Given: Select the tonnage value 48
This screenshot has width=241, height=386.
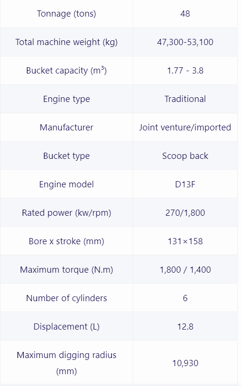Looking at the screenshot, I should (x=185, y=14).
